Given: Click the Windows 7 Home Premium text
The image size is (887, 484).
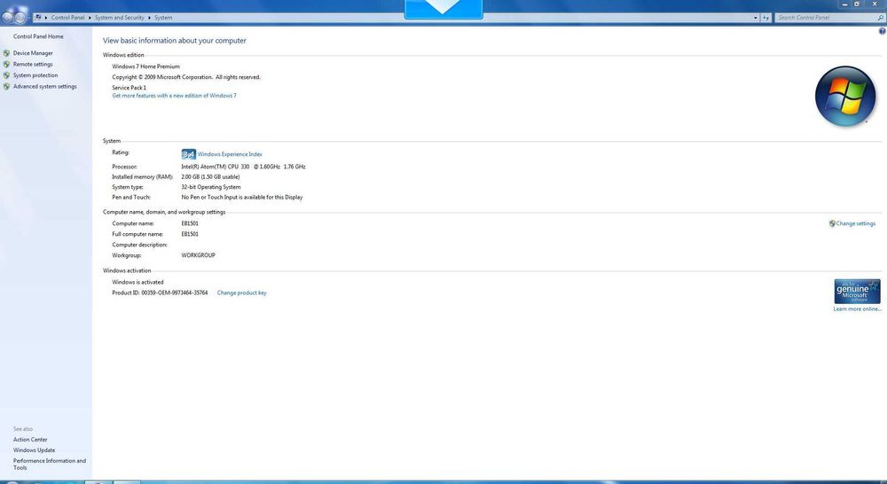Looking at the screenshot, I should [145, 66].
